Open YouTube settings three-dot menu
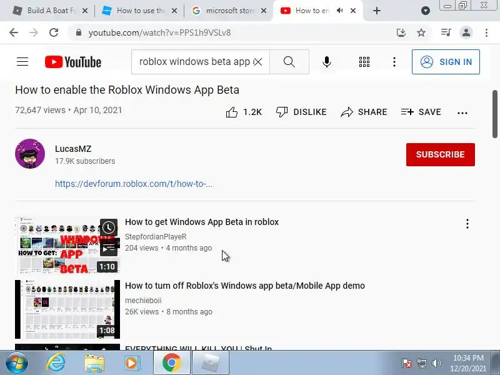 (394, 62)
